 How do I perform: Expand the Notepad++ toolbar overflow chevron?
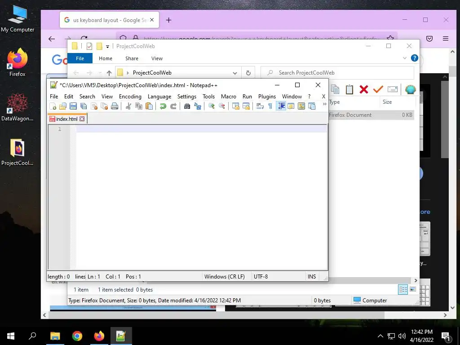click(324, 104)
